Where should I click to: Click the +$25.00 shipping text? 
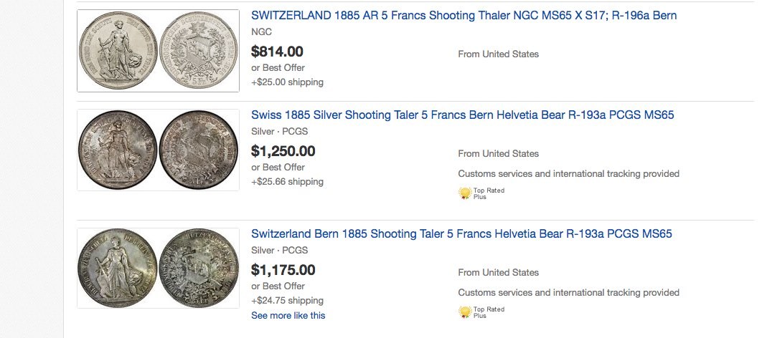pyautogui.click(x=287, y=82)
